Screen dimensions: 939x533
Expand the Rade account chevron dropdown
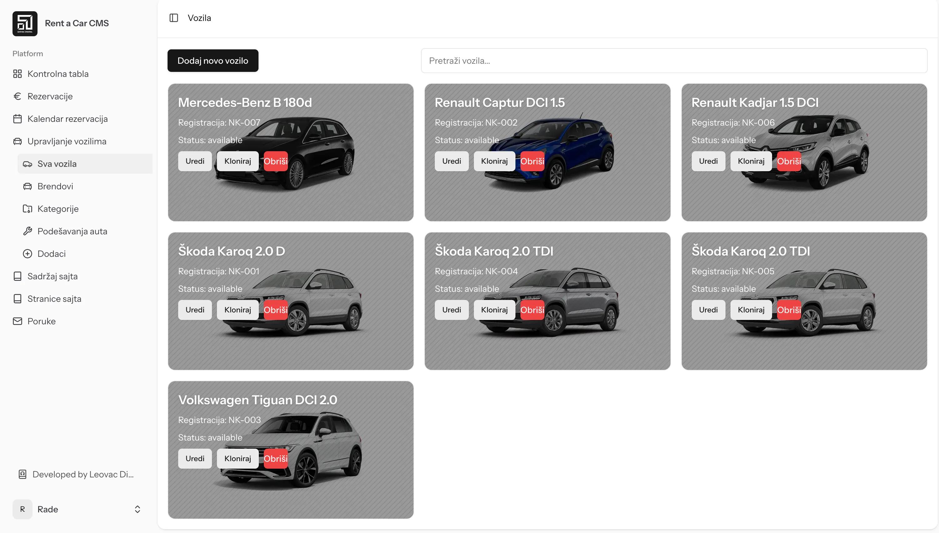(137, 509)
